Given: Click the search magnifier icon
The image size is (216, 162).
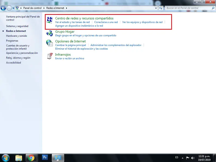Looking at the screenshot, I should pos(213,8).
